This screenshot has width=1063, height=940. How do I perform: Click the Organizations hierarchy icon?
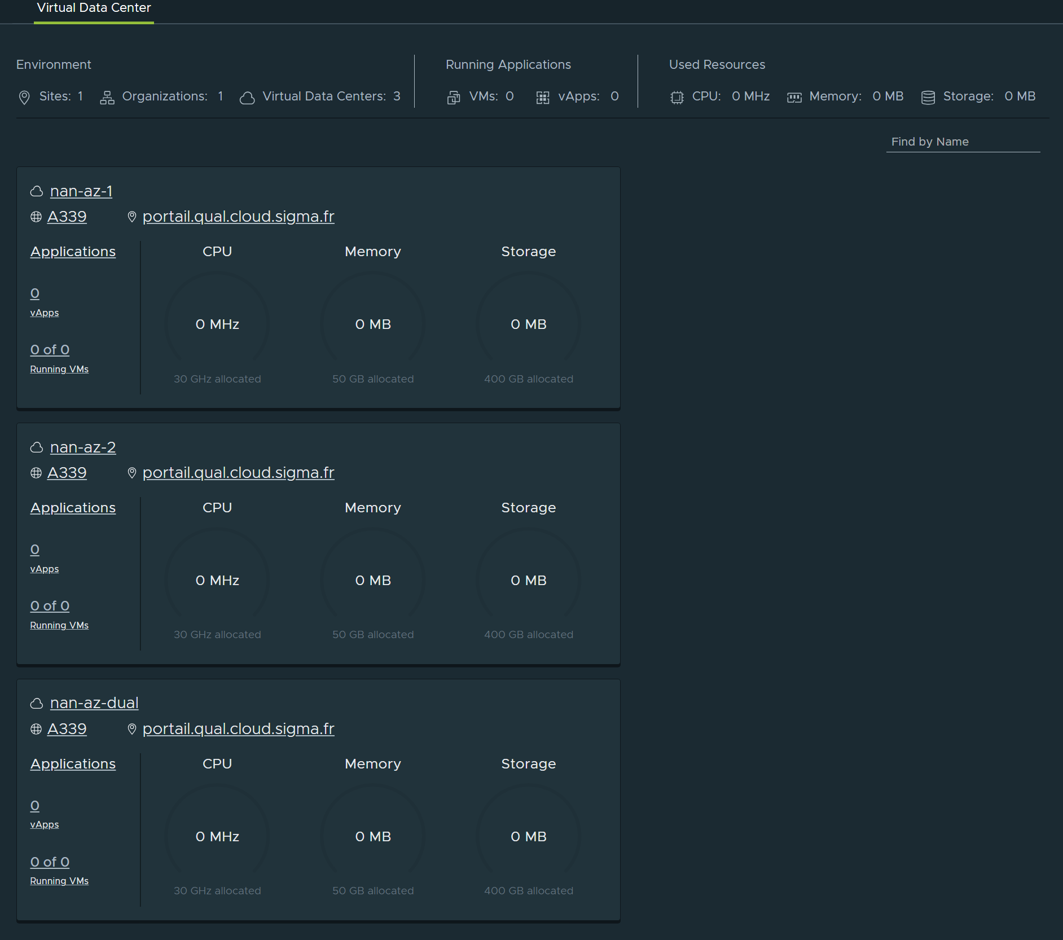107,97
